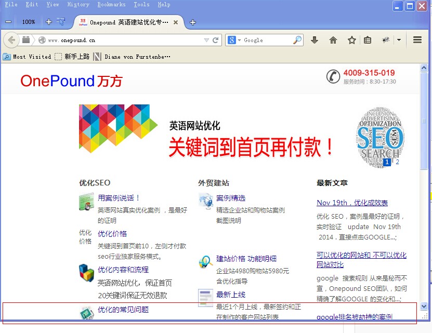Click the SEO word cloud image

coord(381,137)
